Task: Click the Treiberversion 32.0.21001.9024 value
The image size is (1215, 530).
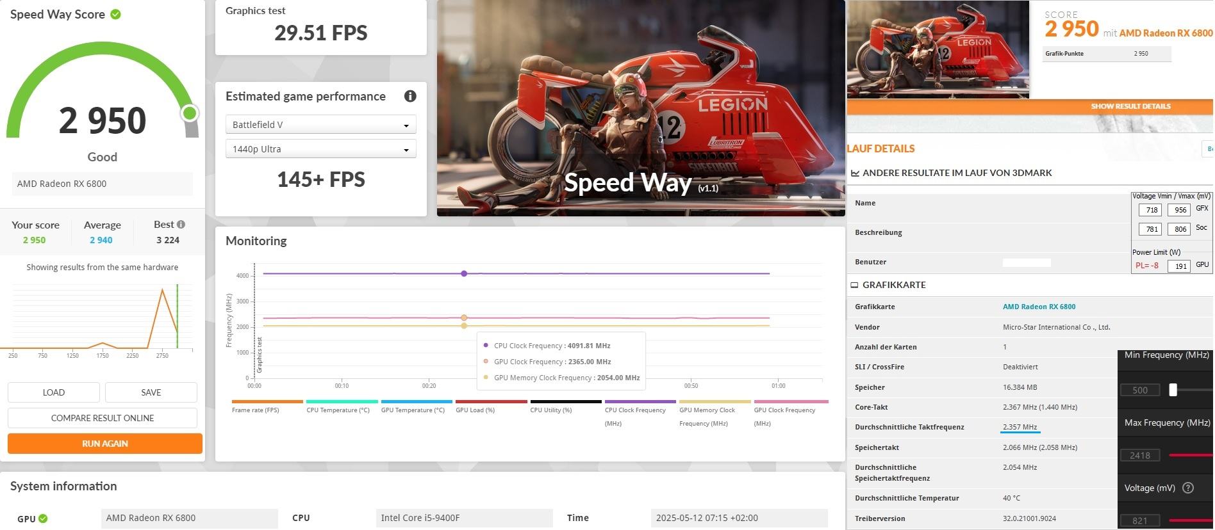Action: pyautogui.click(x=1029, y=518)
